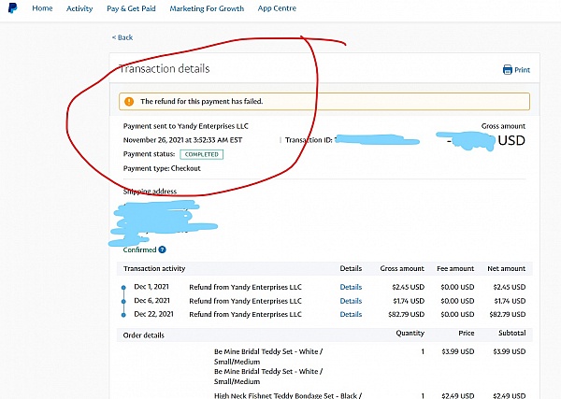Select Marketing For Growth in navigation
Viewport: 561px width, 399px height.
point(207,8)
